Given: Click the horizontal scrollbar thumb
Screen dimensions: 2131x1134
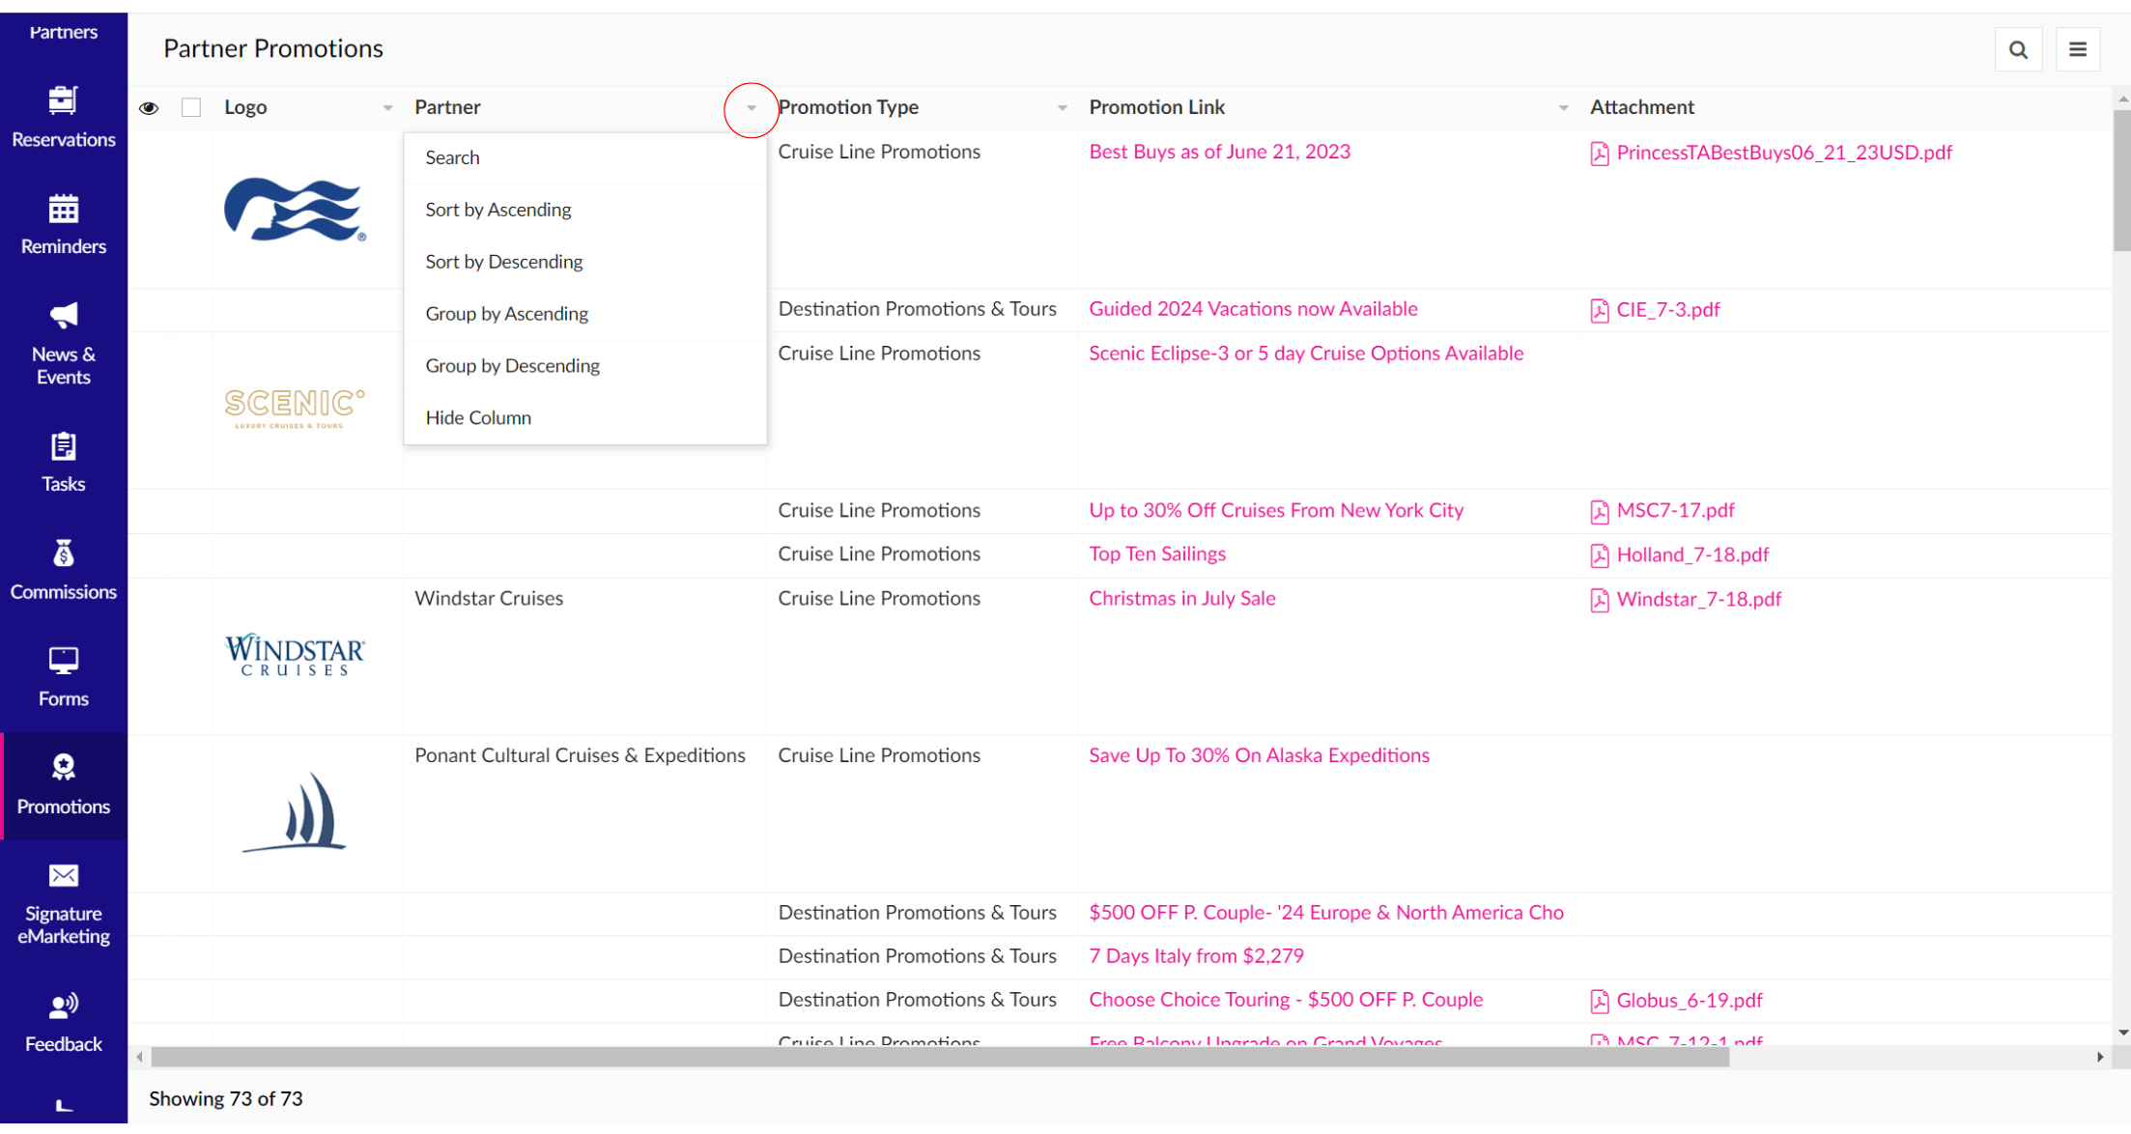Looking at the screenshot, I should (939, 1057).
